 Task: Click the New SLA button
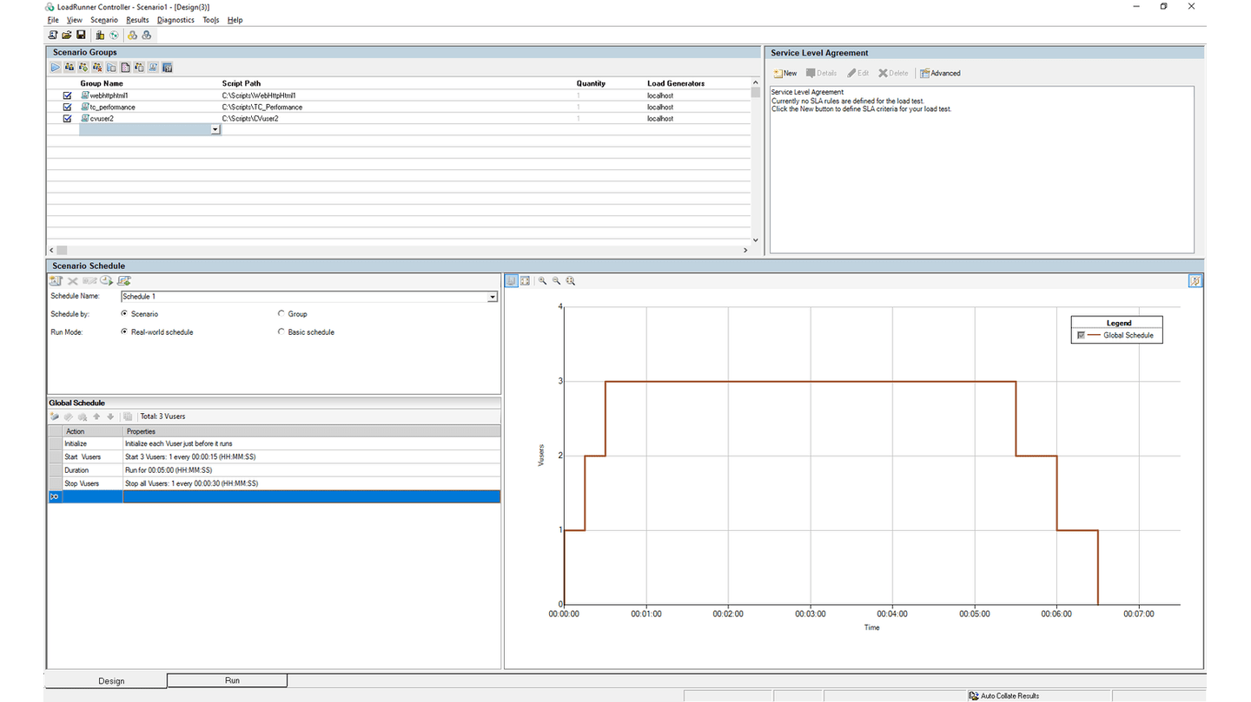785,73
